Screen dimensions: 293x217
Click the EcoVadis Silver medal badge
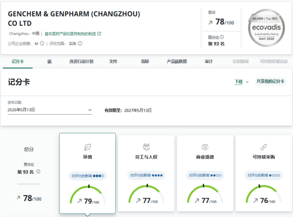click(x=266, y=28)
